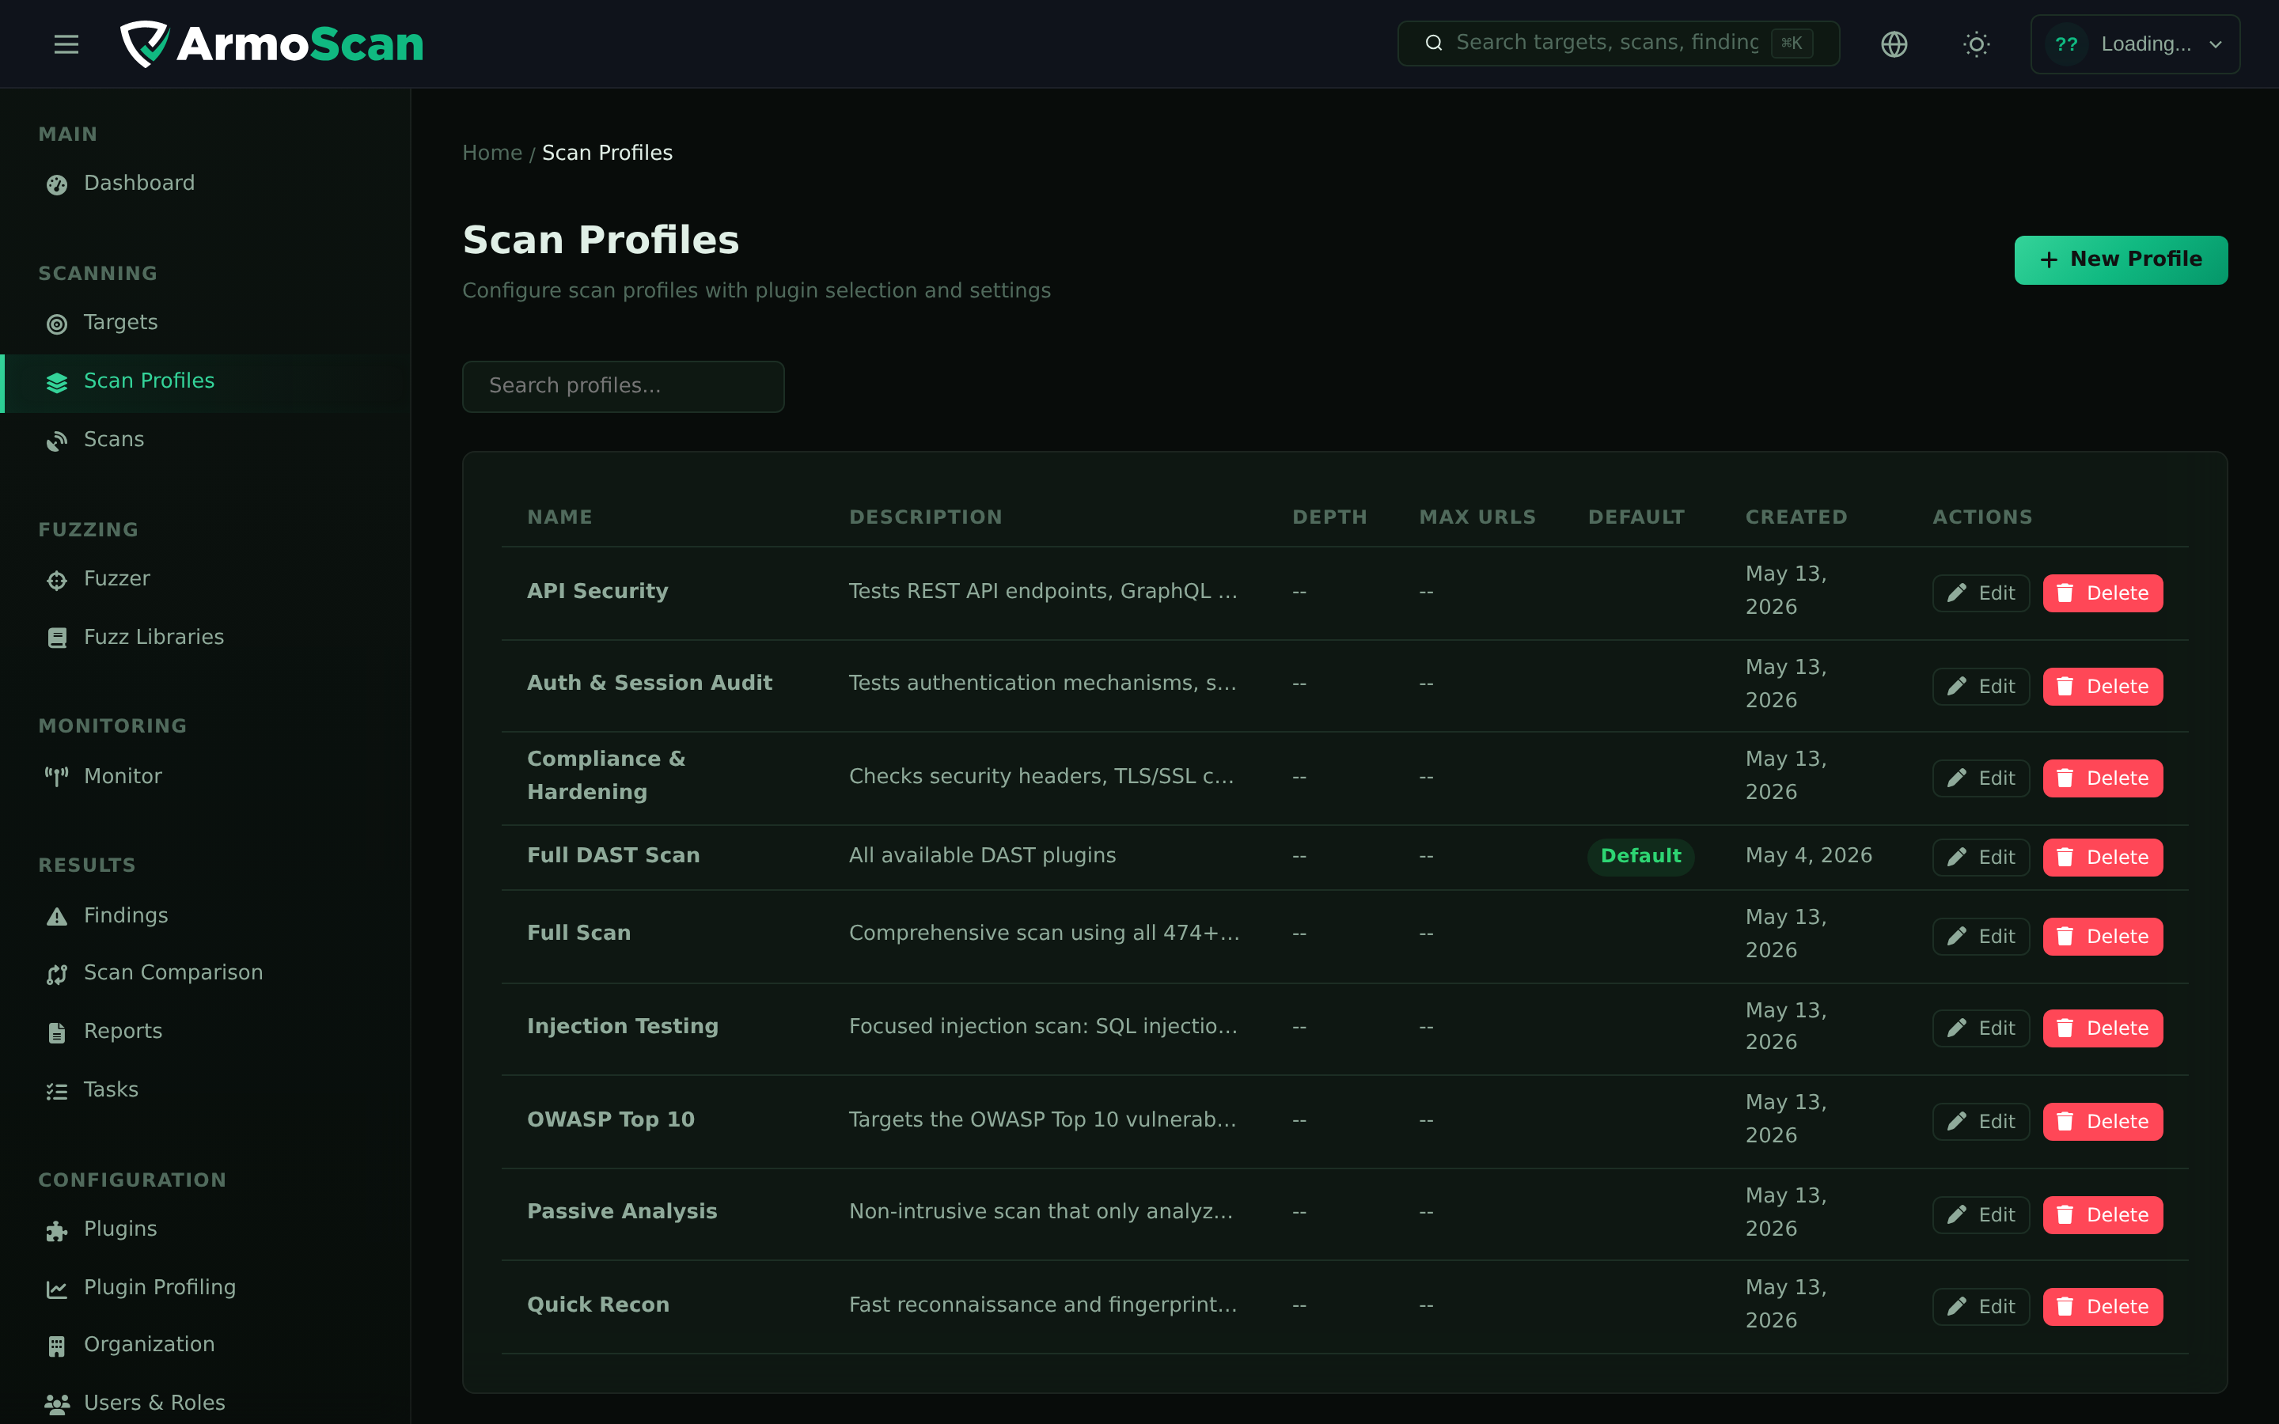Click the pencil icon in OWASP Top 10 row
Screen dimensions: 2279x1424
pyautogui.click(x=1956, y=1121)
